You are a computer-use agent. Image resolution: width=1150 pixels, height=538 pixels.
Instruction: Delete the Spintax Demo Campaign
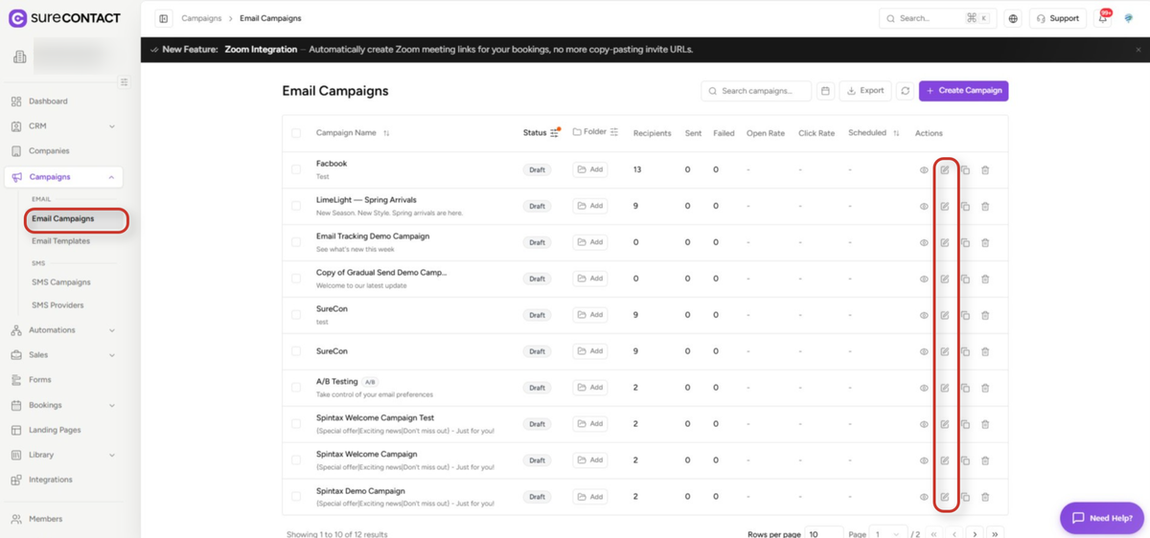[985, 497]
